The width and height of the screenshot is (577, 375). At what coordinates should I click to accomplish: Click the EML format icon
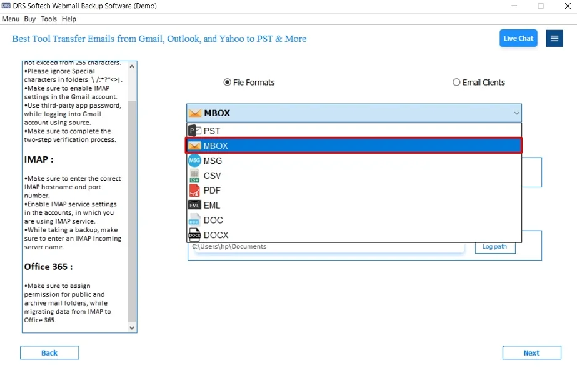[x=194, y=205]
